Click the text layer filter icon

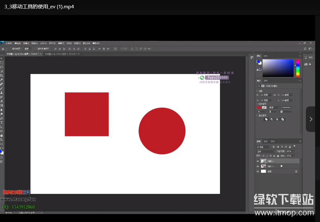[282, 147]
